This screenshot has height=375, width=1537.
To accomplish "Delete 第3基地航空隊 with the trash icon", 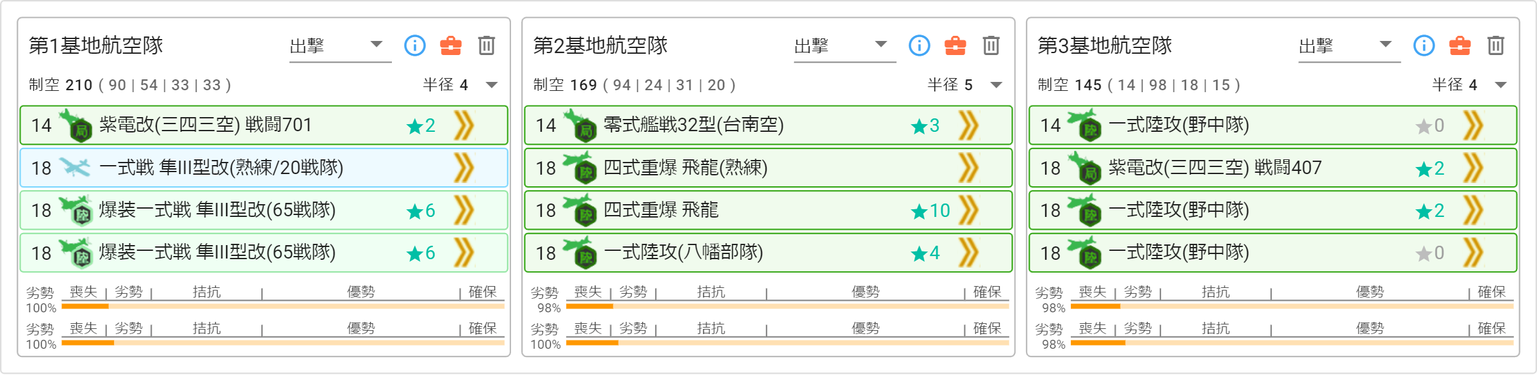I will tap(1496, 45).
